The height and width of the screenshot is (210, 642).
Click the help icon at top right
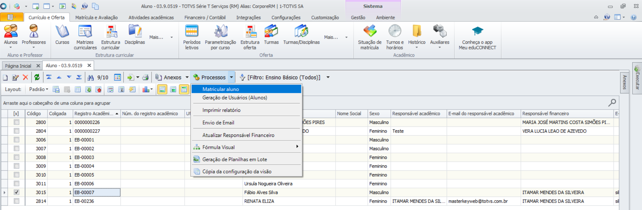[x=634, y=17]
